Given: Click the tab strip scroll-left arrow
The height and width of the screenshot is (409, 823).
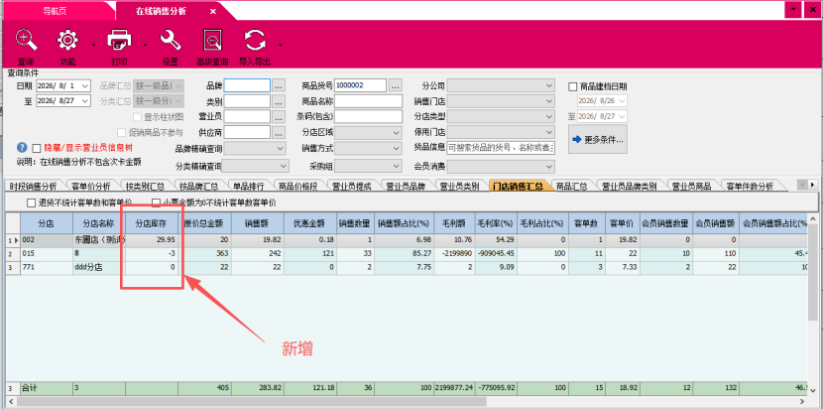Looking at the screenshot, I should pos(802,185).
